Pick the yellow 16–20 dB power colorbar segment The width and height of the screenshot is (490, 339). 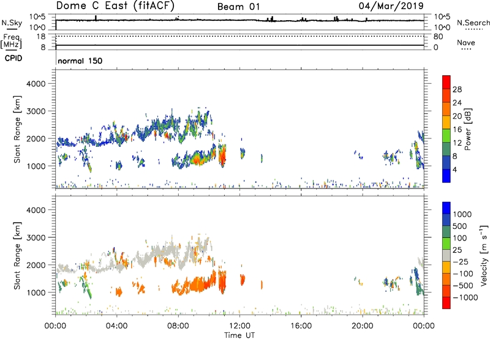(x=447, y=122)
